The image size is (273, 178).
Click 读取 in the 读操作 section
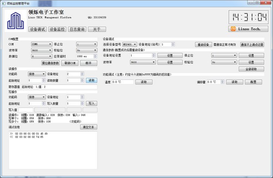[91, 80]
